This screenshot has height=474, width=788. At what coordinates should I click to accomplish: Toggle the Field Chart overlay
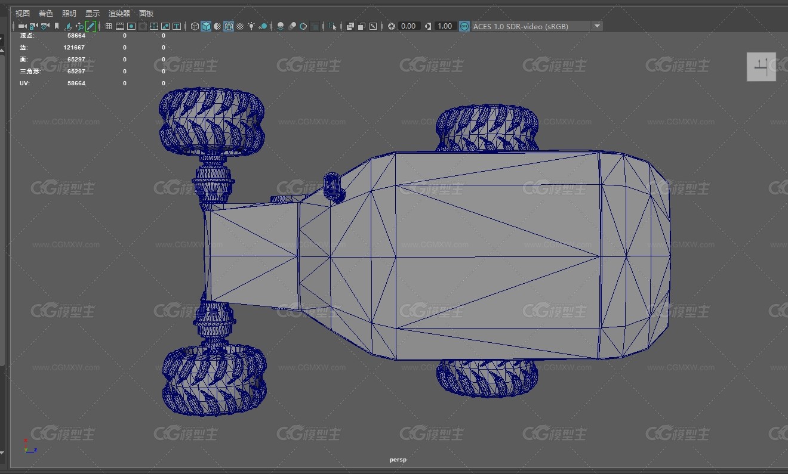(154, 26)
